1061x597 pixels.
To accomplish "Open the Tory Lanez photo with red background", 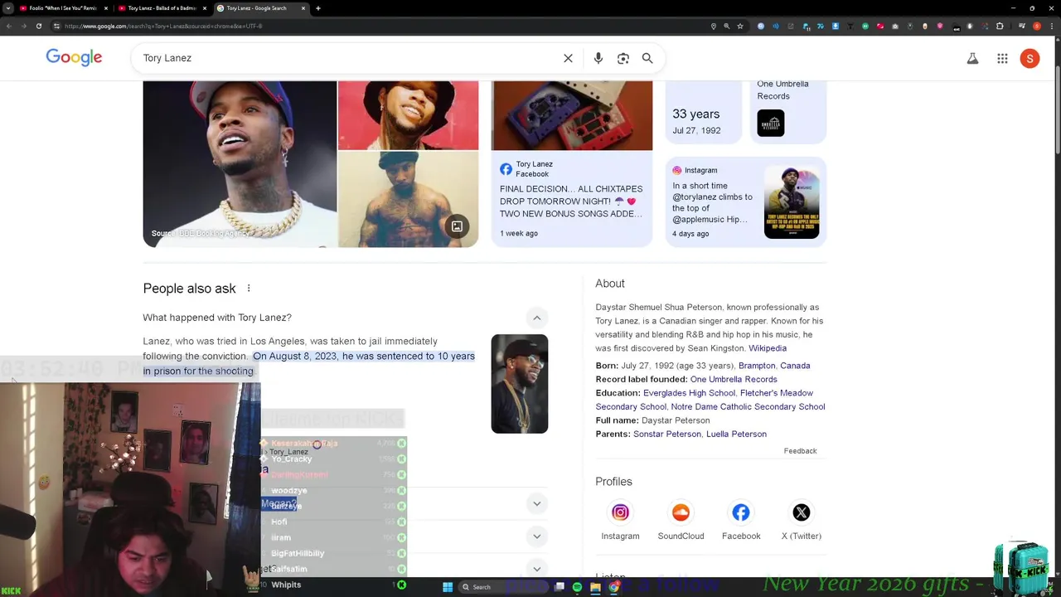I will tap(408, 115).
